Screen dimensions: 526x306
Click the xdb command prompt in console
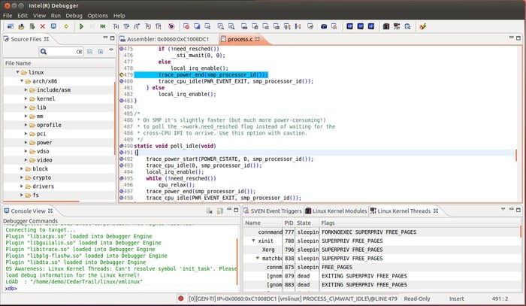point(11,289)
